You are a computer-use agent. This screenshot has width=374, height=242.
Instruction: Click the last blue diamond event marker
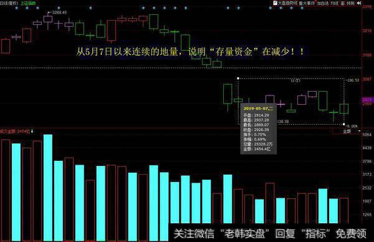(x=302, y=8)
